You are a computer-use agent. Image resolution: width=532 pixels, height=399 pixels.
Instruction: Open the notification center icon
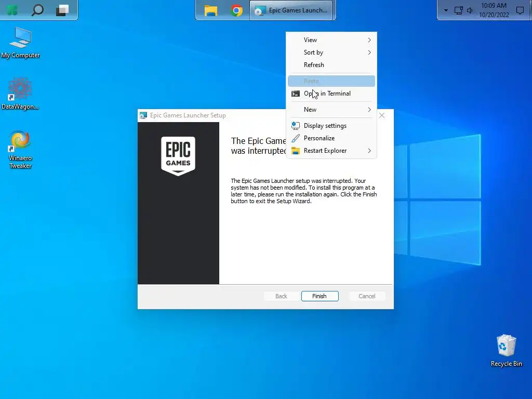point(520,10)
